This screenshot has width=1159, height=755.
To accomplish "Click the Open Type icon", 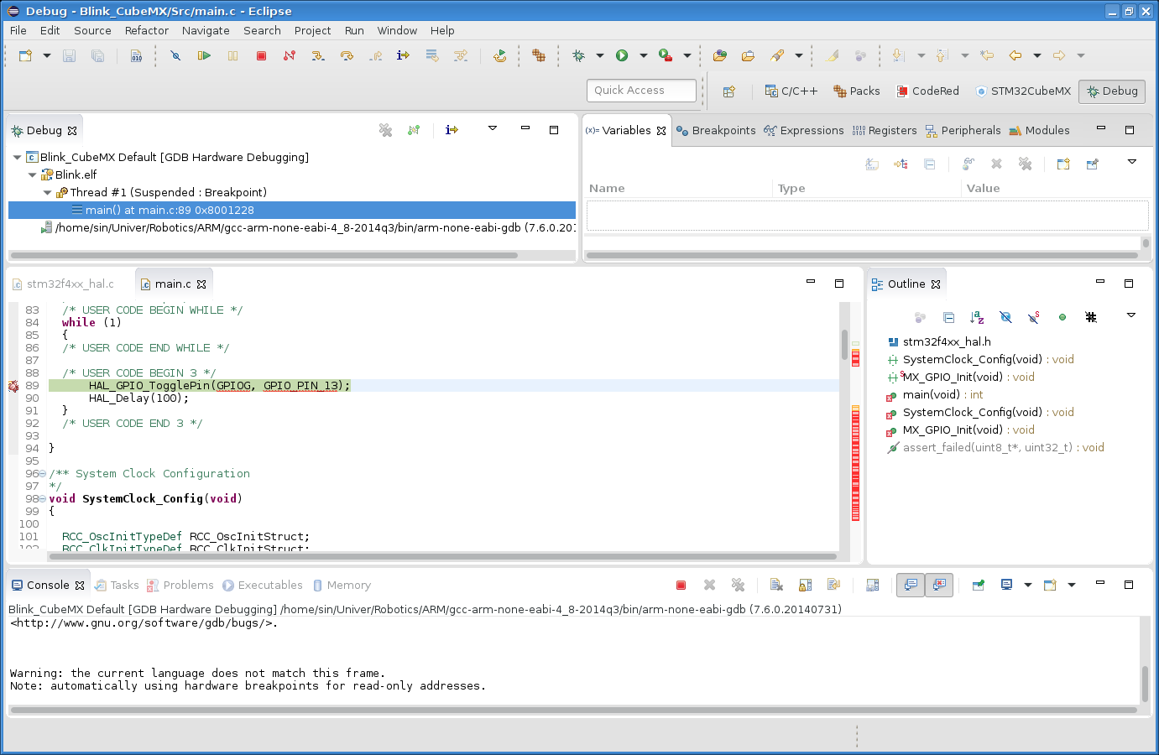I will coord(719,55).
